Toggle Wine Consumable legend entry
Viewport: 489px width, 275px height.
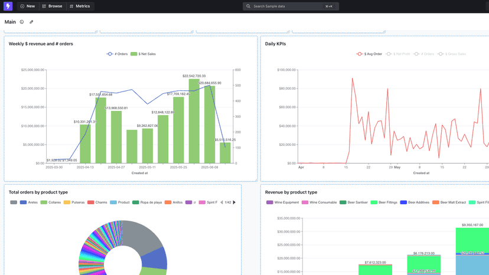point(319,202)
